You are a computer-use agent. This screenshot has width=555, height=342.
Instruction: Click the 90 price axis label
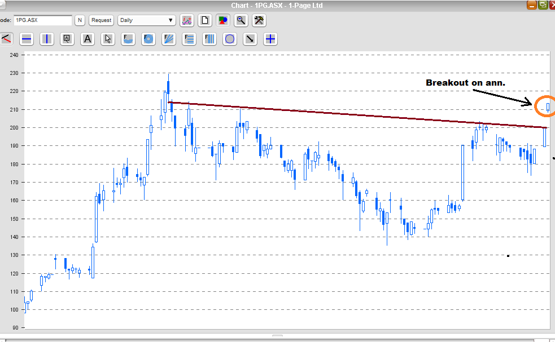click(15, 328)
